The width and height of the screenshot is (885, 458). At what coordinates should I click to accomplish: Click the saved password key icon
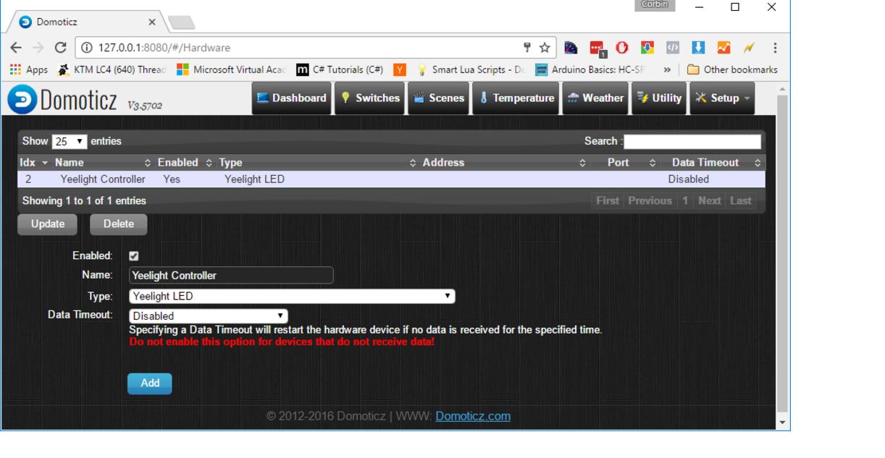529,48
